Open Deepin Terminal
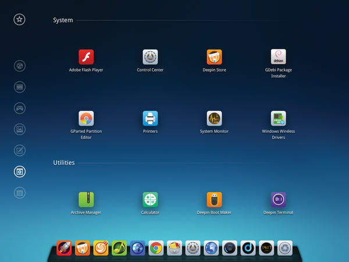Viewport: 349px width, 262px height. pyautogui.click(x=279, y=200)
